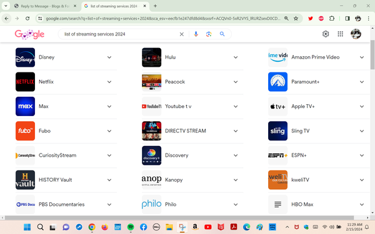Click the kweliTV logo icon

277,180
